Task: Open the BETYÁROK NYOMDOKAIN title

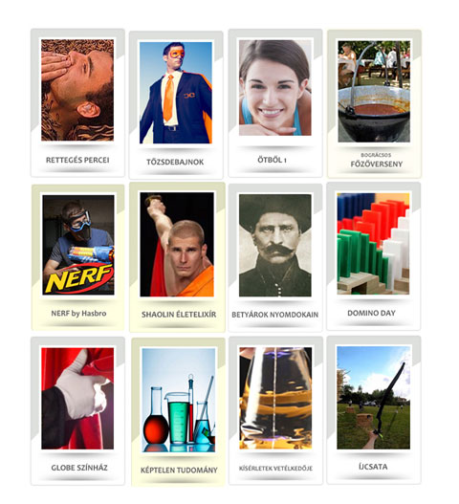Action: coord(275,315)
